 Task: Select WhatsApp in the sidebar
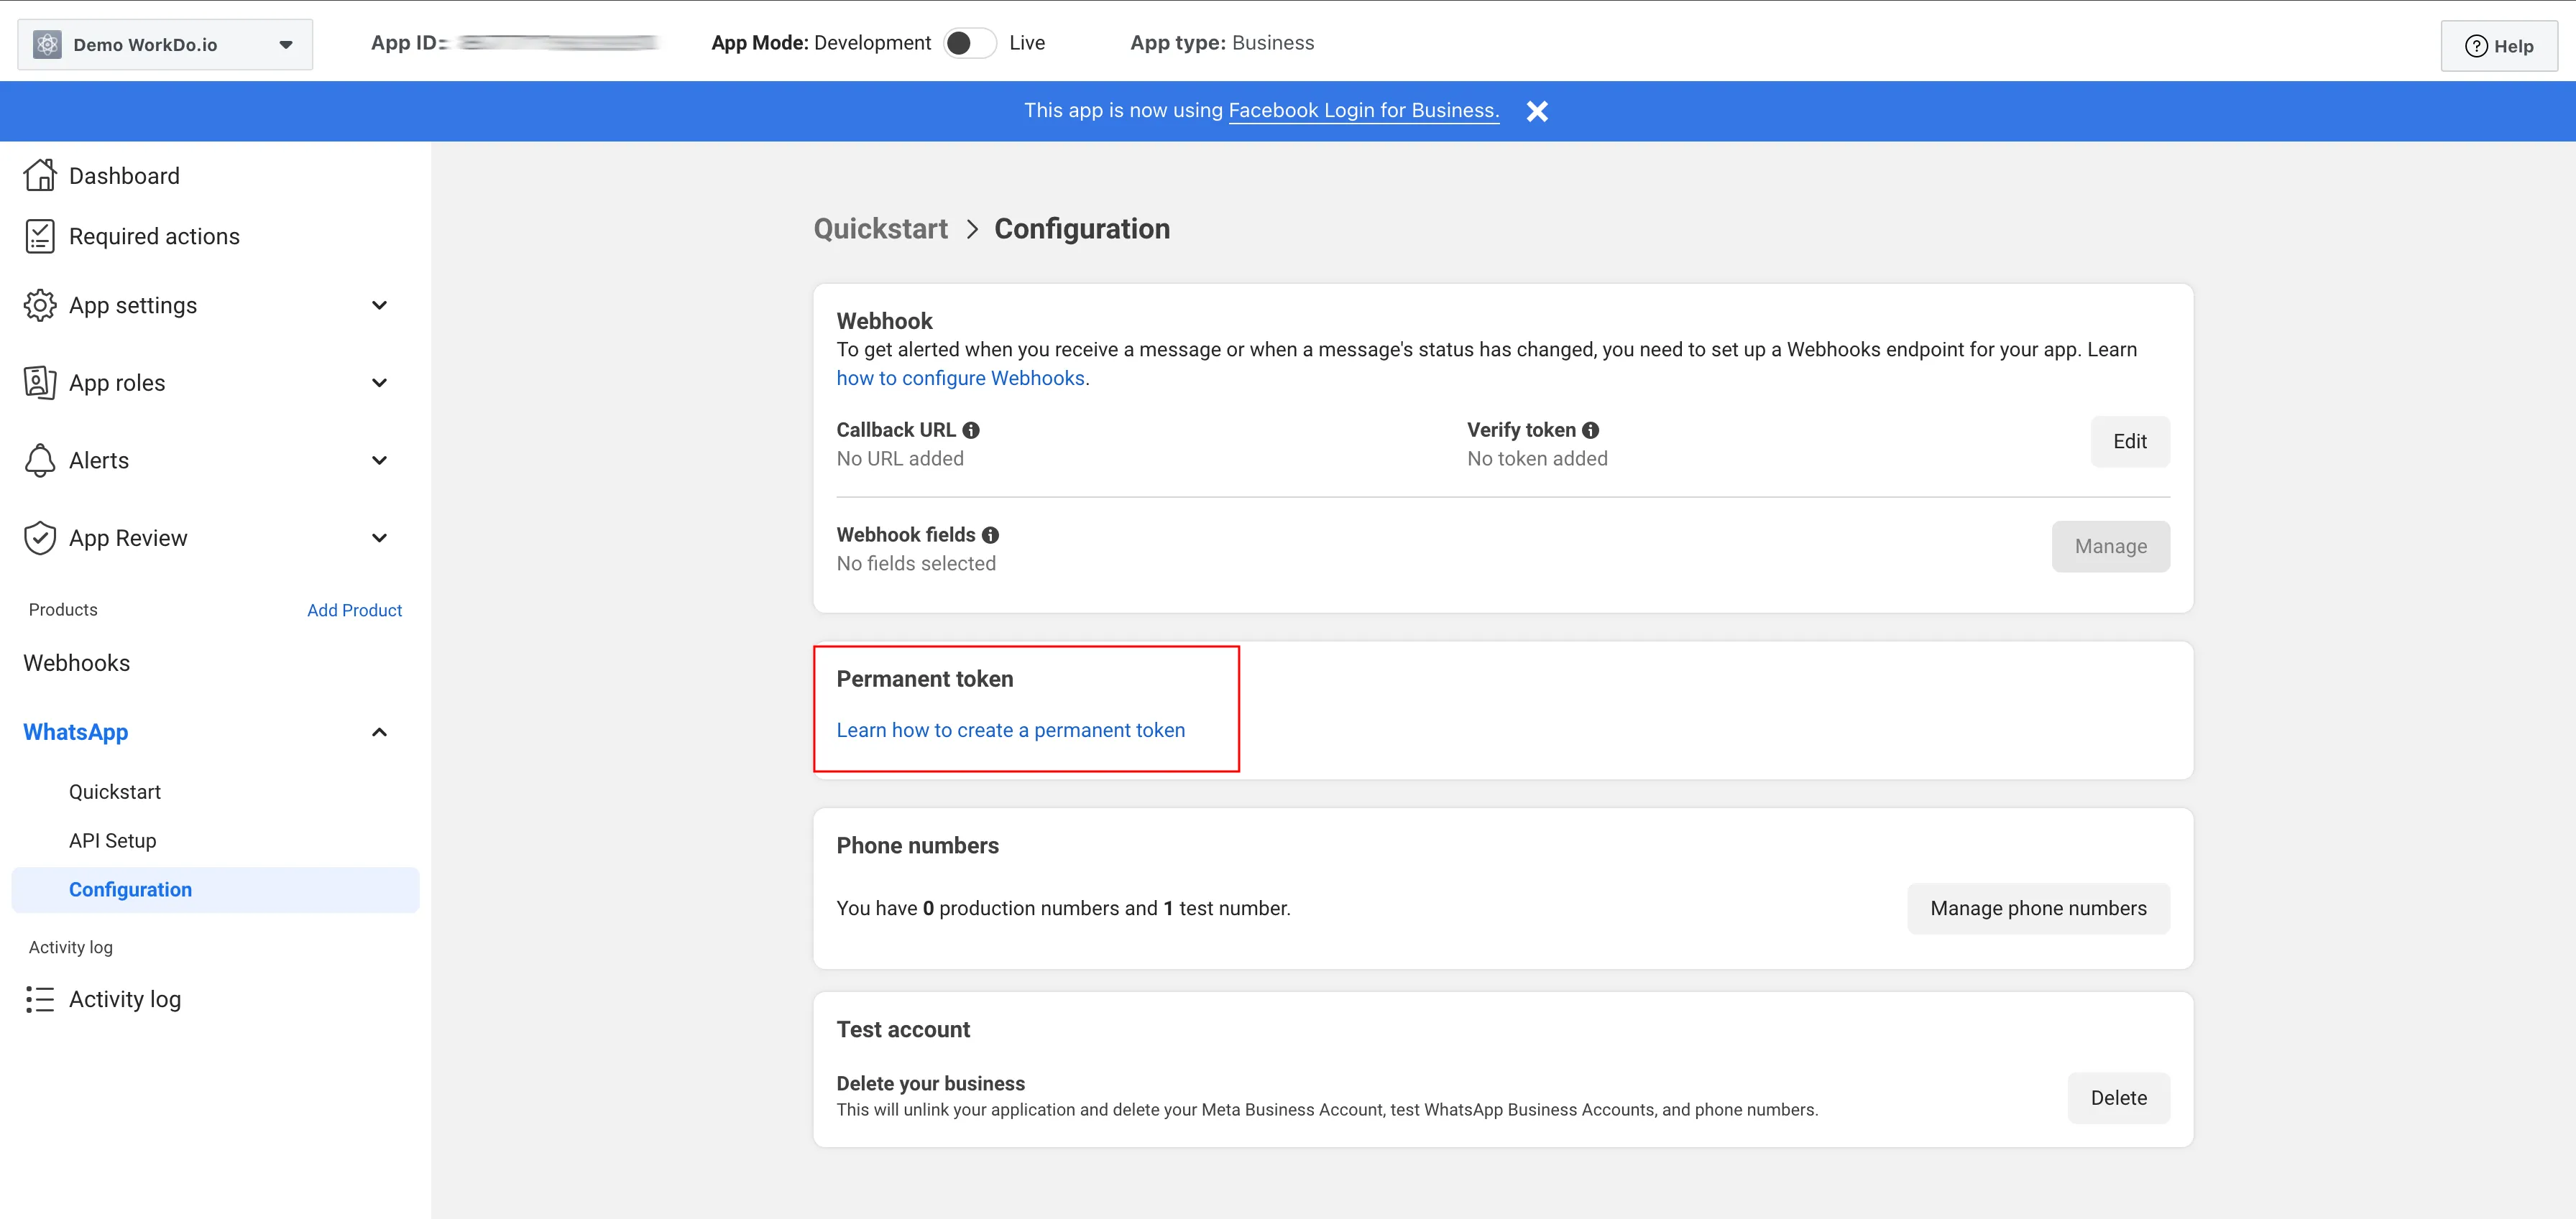76,733
